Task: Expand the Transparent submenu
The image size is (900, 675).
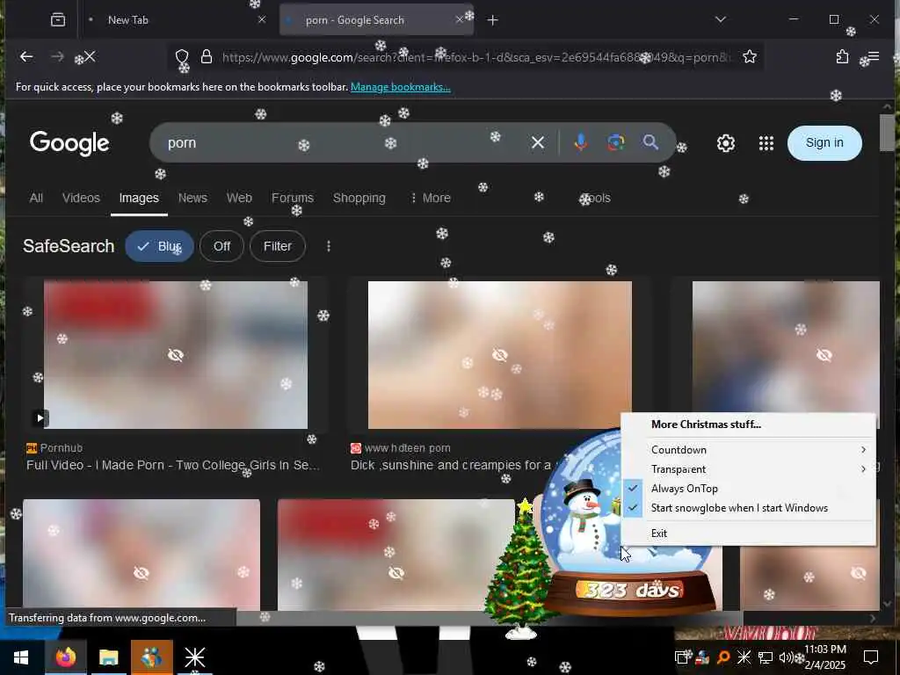Action: point(749,469)
